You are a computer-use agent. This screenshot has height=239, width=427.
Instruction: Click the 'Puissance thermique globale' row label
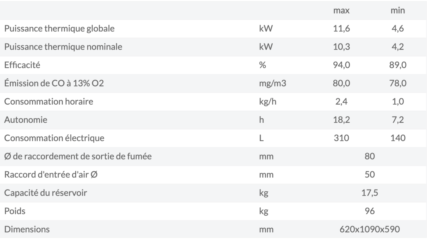pyautogui.click(x=59, y=29)
